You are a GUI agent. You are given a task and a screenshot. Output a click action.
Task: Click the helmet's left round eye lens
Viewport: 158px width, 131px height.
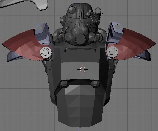tap(72, 10)
